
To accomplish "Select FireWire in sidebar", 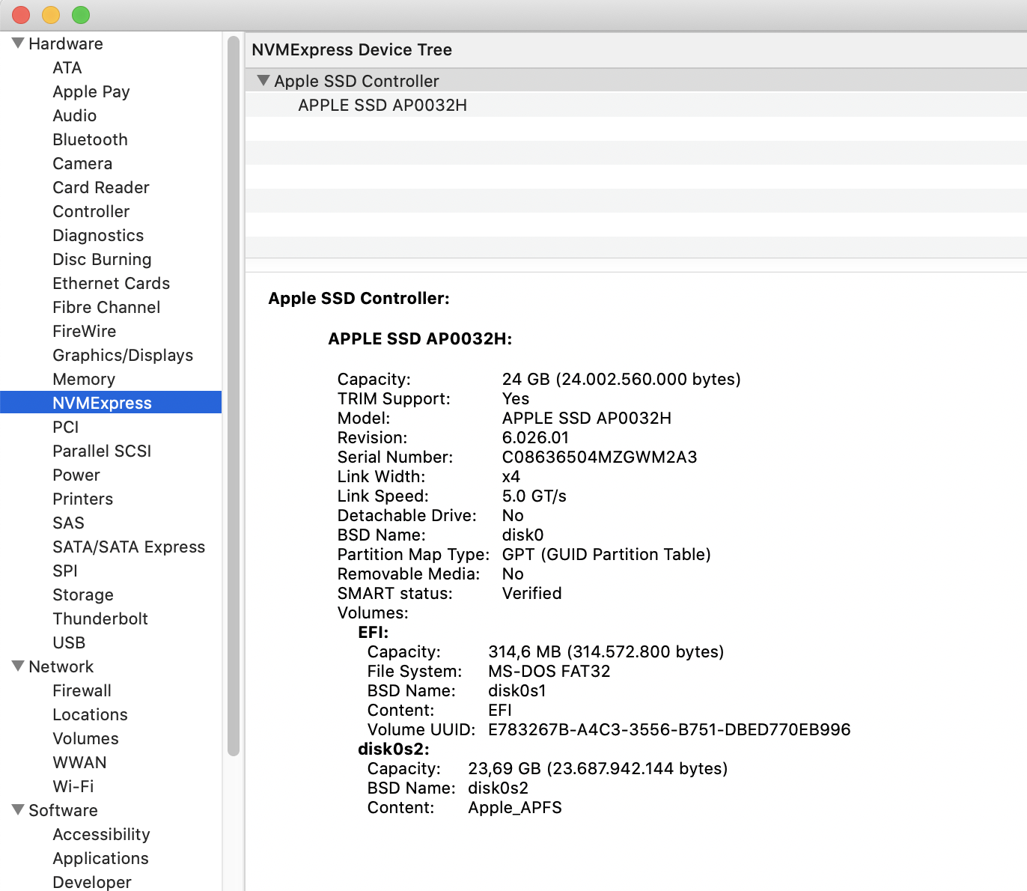I will (84, 331).
